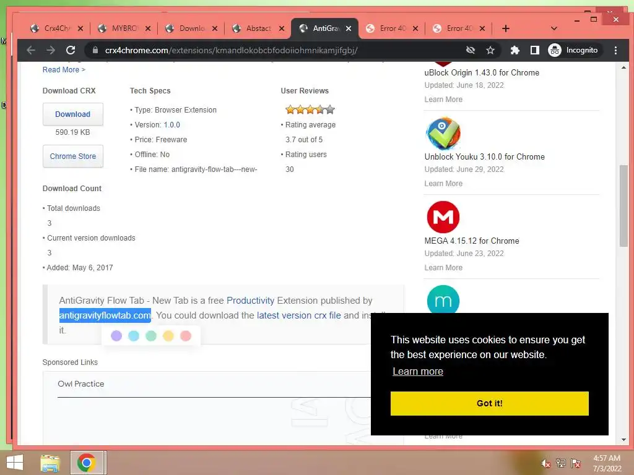634x475 pixels.
Task: Click the network tray icon
Action: pyautogui.click(x=561, y=463)
